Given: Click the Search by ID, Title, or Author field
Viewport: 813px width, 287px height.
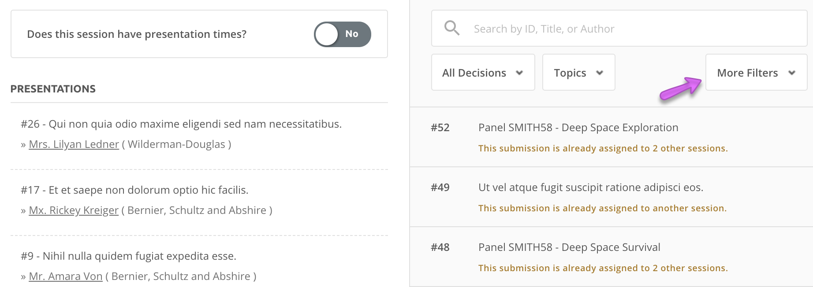Looking at the screenshot, I should (x=626, y=29).
